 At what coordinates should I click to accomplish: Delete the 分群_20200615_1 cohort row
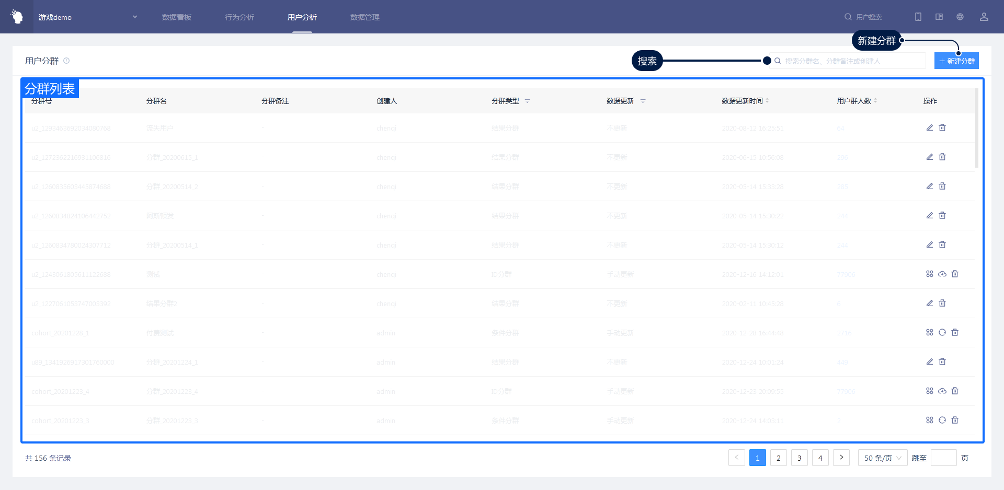click(942, 157)
